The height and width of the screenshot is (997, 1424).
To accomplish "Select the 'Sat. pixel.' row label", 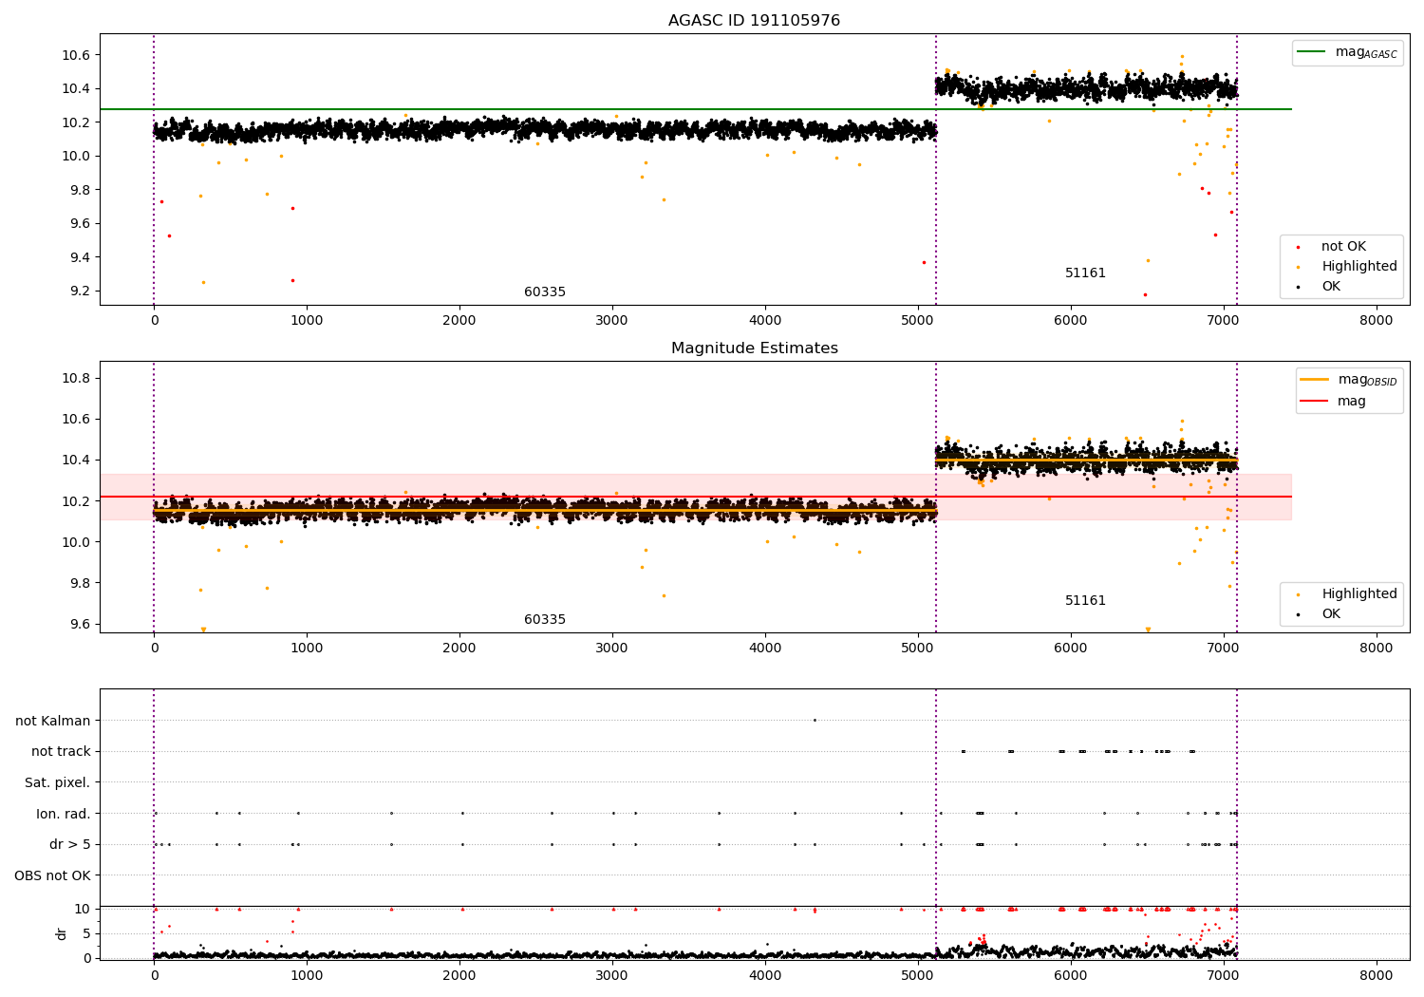I will pos(57,783).
